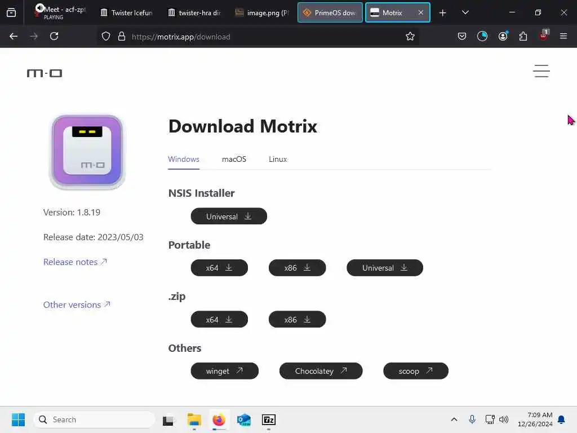Download NSIS Installer Universal
The width and height of the screenshot is (577, 433).
[229, 216]
